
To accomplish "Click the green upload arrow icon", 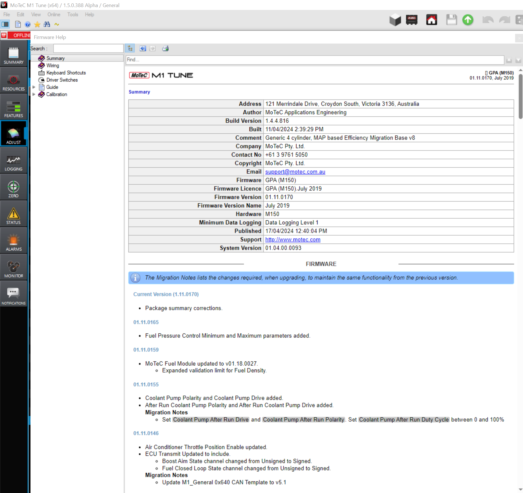I will (x=468, y=20).
